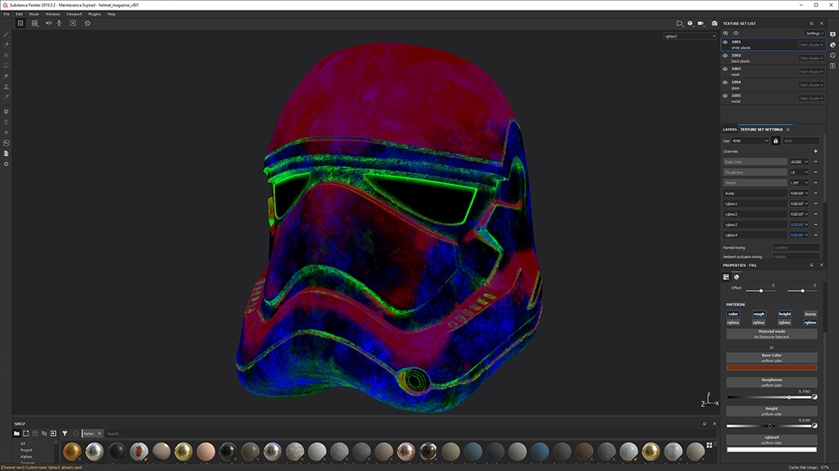Click the viewport camera settings icon

tap(690, 23)
